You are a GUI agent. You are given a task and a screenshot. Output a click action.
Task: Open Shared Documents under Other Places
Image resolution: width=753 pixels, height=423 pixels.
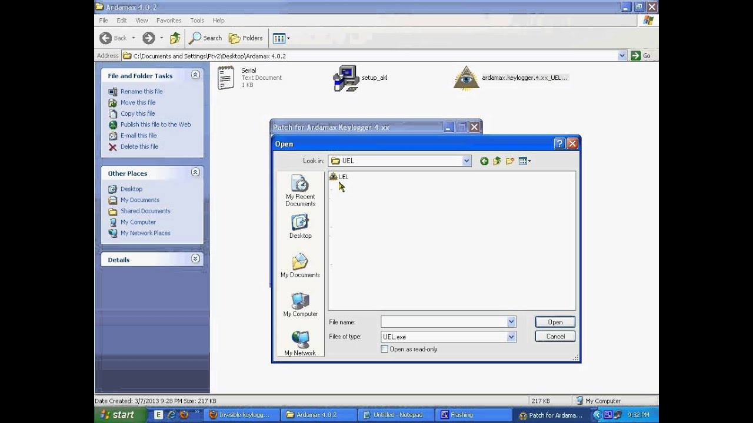[145, 211]
